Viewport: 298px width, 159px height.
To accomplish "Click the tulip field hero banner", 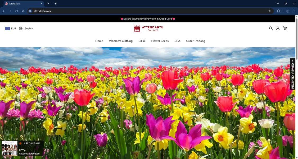I will (x=148, y=103).
